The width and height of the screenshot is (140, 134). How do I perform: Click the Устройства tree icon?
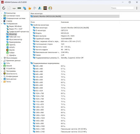tap(4, 69)
